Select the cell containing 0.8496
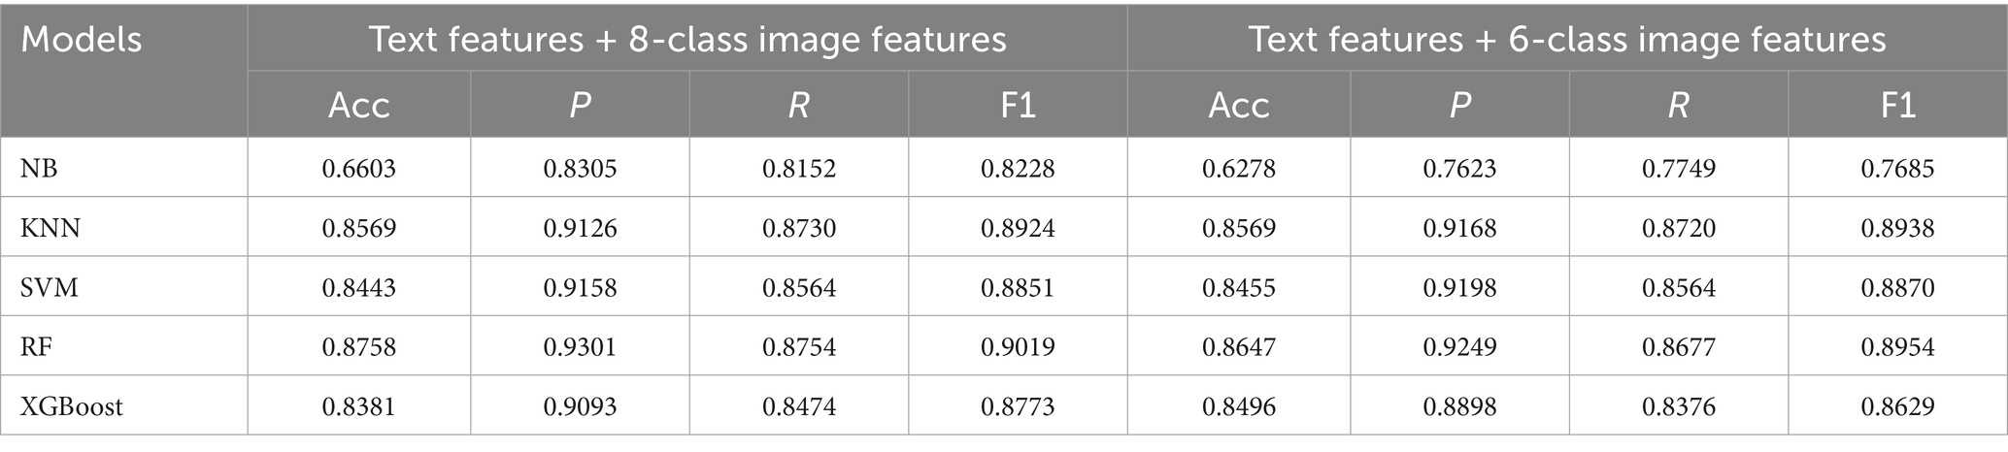 click(1239, 406)
